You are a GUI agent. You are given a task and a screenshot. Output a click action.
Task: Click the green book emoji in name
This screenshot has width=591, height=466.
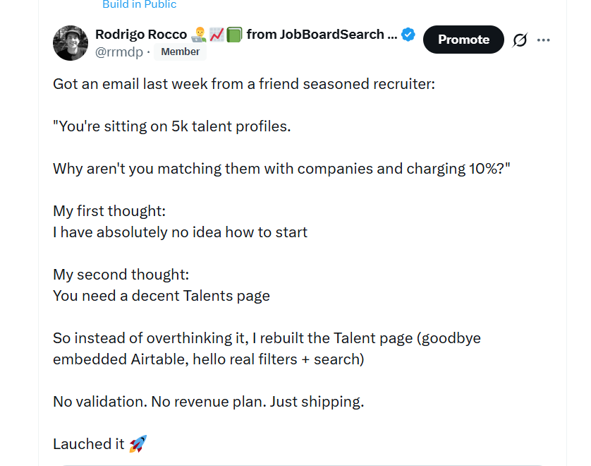[x=234, y=35]
